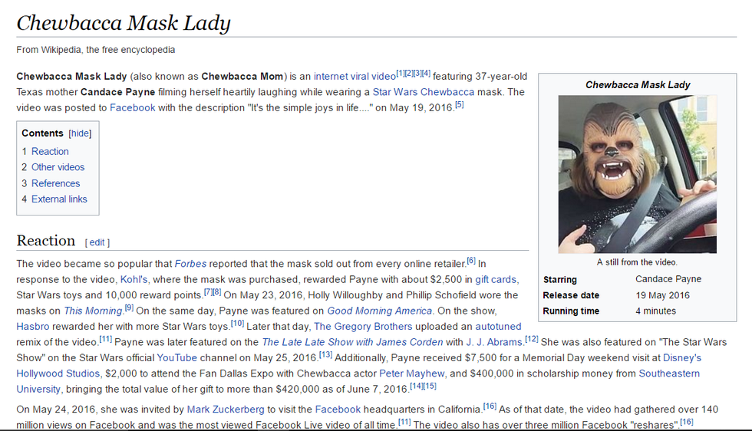The height and width of the screenshot is (431, 752).
Task: Click the This Morning link
Action: [x=93, y=311]
